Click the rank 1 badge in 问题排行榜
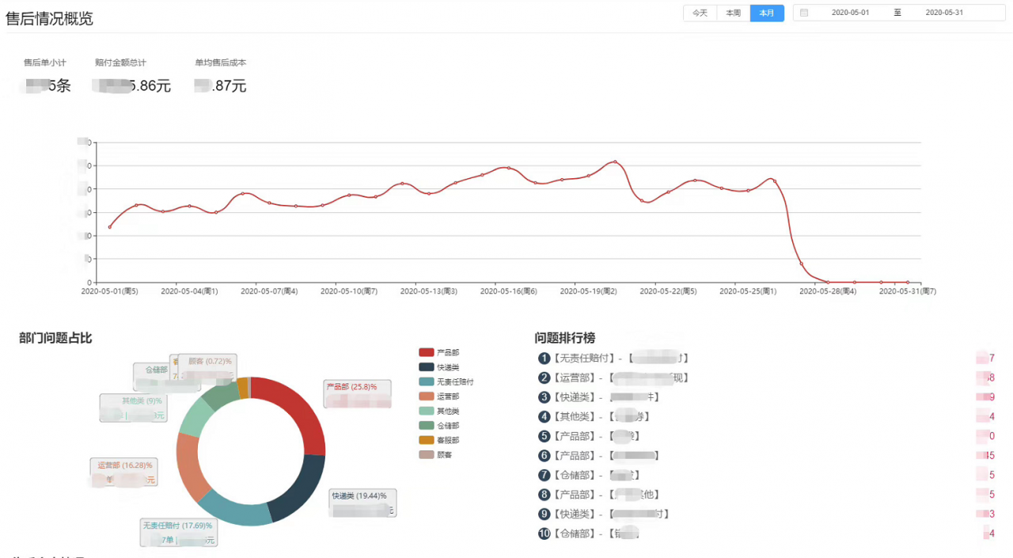 (x=544, y=359)
